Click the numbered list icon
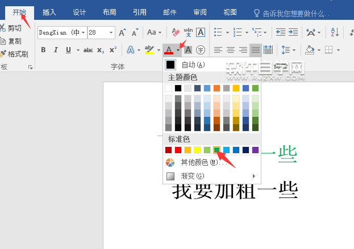 pyautogui.click(x=238, y=32)
